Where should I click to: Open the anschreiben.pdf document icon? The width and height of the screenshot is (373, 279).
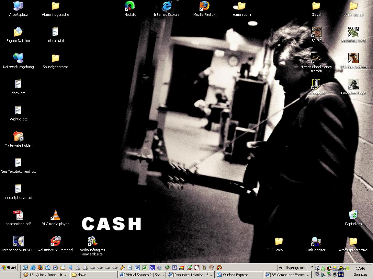pos(18,218)
